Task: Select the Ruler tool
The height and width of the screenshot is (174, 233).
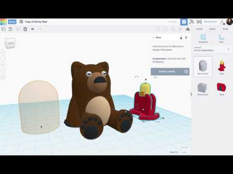Action: (221, 39)
